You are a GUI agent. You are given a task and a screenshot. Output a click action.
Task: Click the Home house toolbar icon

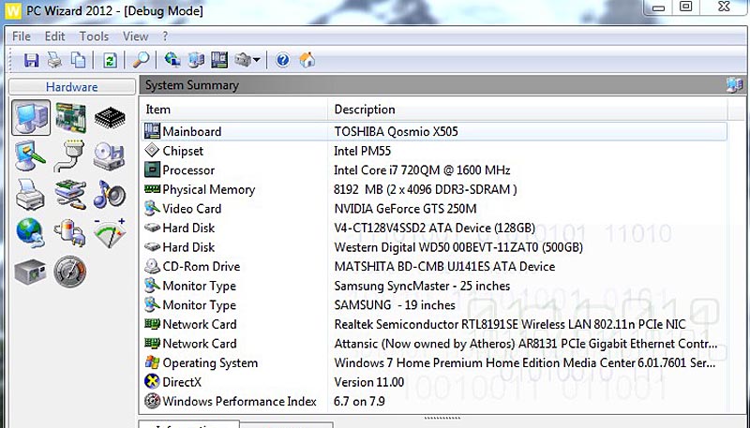[x=307, y=60]
